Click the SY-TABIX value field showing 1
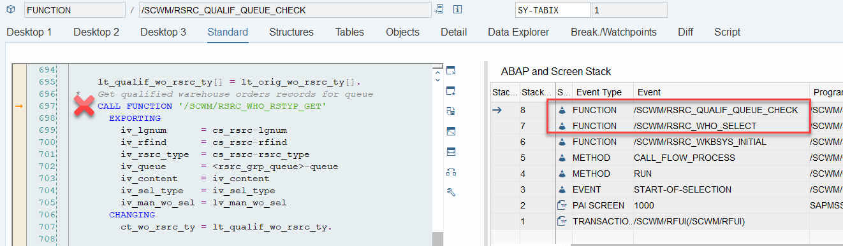843x246 pixels. 629,10
